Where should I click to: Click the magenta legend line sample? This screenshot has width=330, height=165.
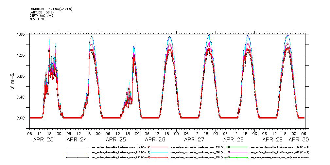pyautogui.click(x=236, y=152)
